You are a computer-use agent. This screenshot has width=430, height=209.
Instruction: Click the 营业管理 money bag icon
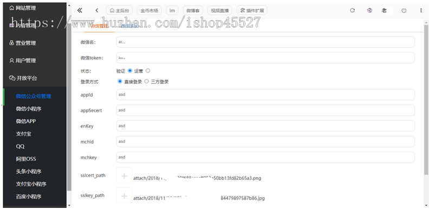click(11, 43)
